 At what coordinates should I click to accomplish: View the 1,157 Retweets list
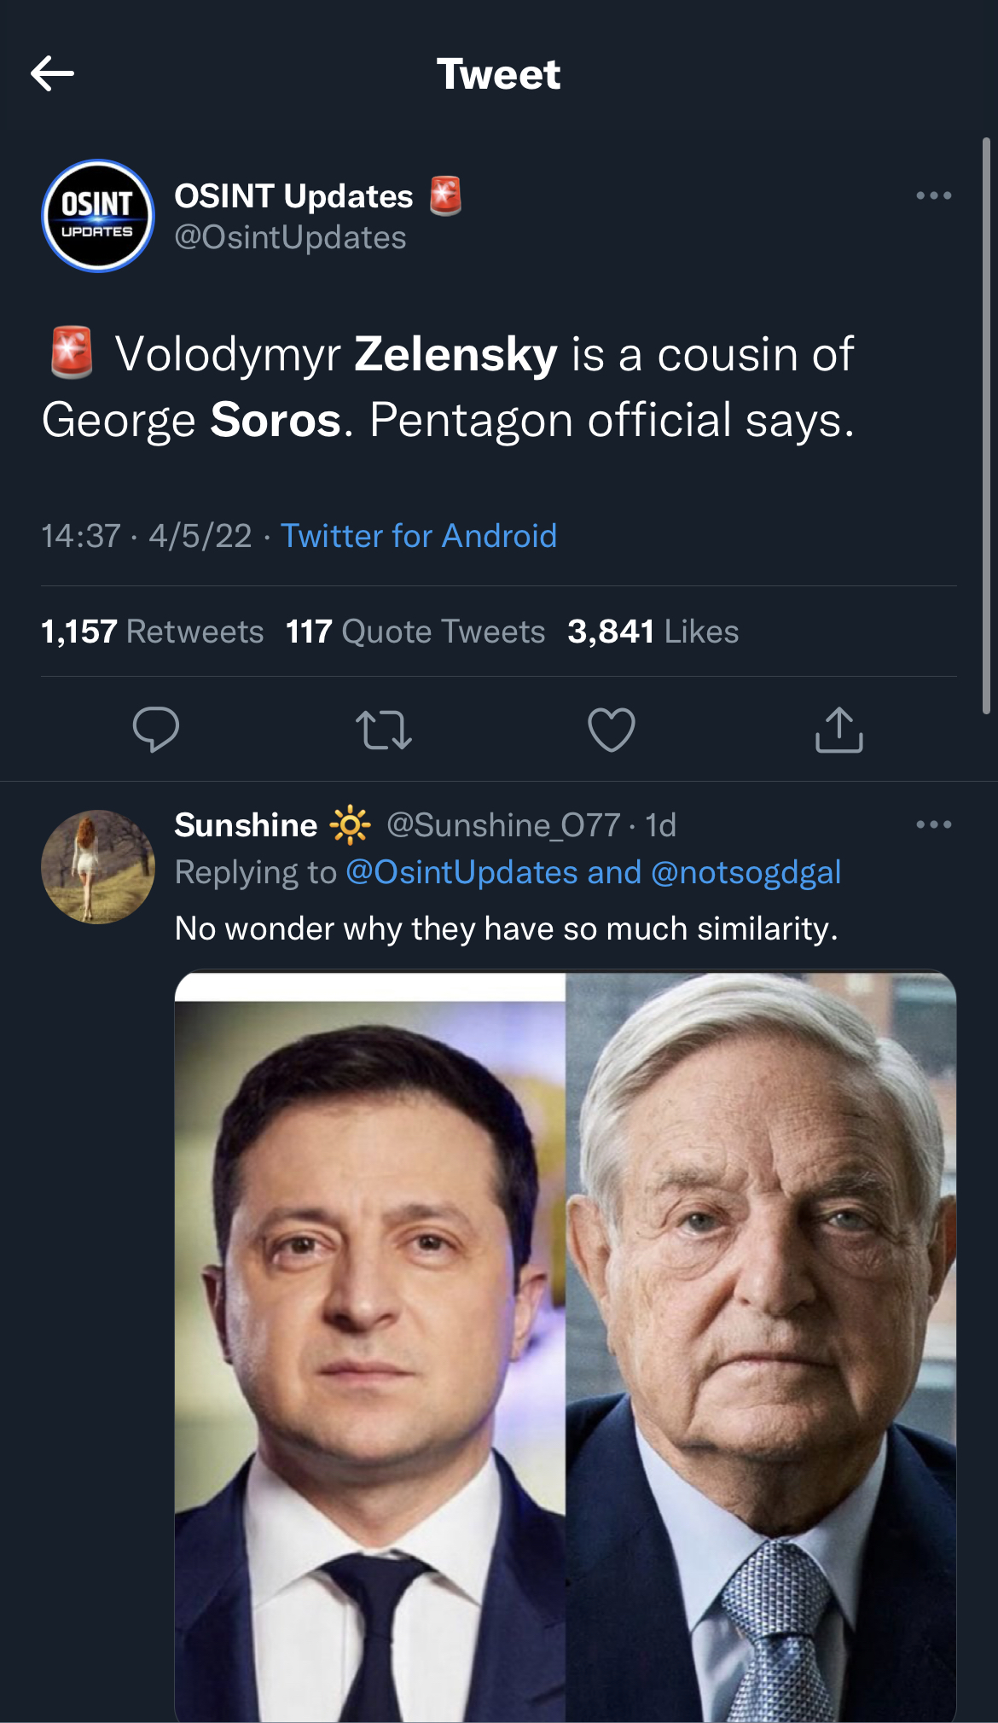pyautogui.click(x=153, y=632)
